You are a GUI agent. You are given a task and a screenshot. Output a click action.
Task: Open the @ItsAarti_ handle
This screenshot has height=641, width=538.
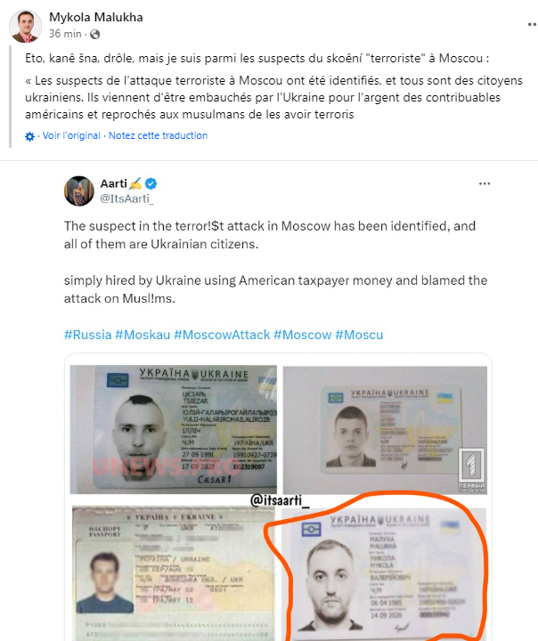pyautogui.click(x=126, y=199)
